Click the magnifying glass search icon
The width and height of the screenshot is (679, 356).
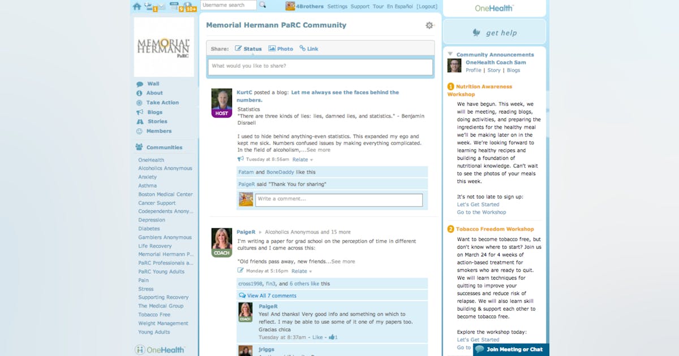[262, 5]
